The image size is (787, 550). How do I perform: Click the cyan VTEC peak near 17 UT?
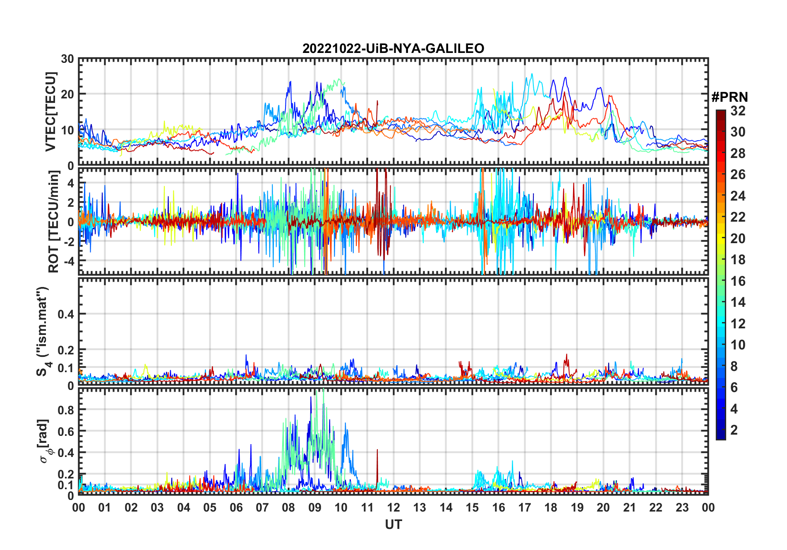tap(532, 75)
